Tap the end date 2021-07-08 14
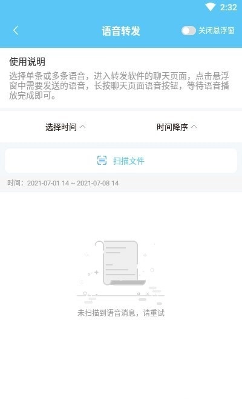This screenshot has height=400, width=242. coord(98,183)
